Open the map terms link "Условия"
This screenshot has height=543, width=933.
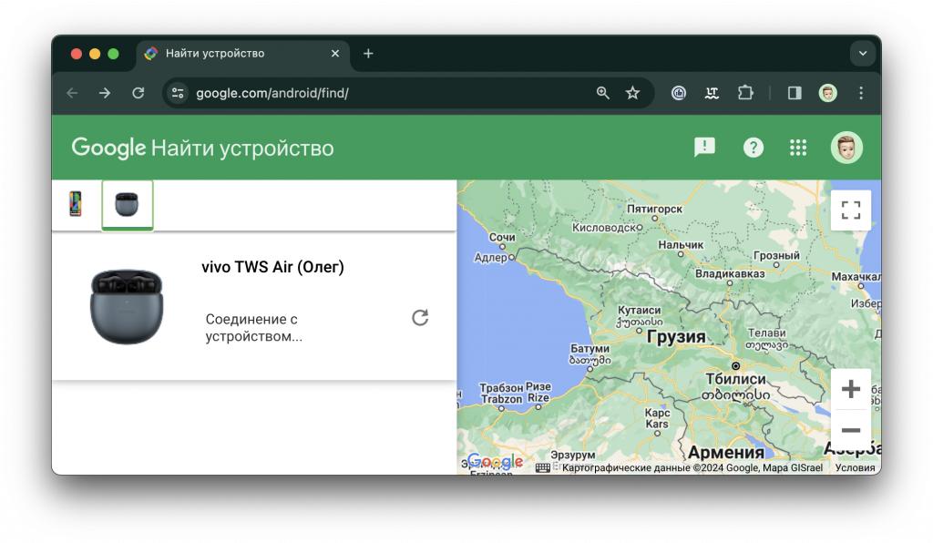[855, 468]
